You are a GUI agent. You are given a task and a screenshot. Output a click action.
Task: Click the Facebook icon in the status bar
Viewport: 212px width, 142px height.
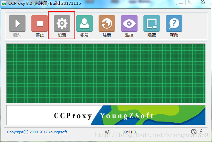point(201,132)
